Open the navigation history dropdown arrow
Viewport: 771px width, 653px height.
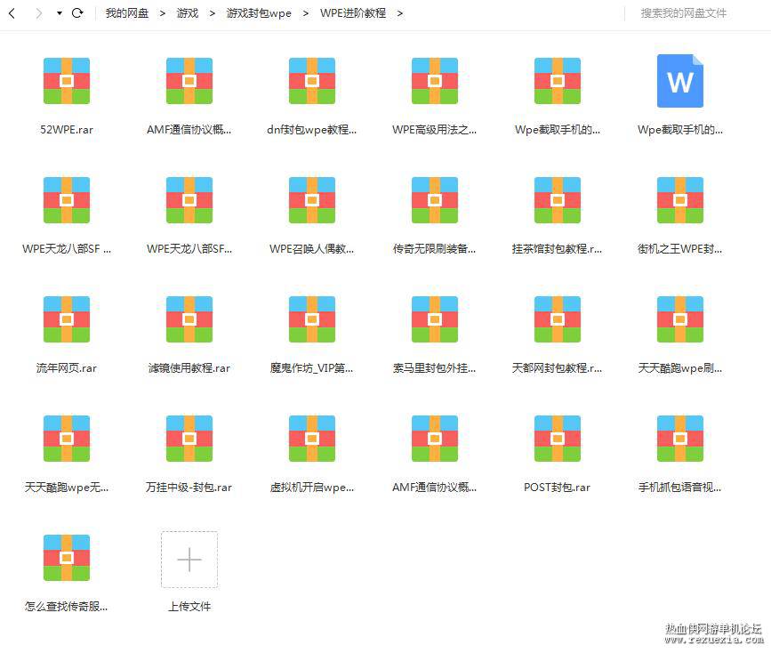click(x=59, y=13)
